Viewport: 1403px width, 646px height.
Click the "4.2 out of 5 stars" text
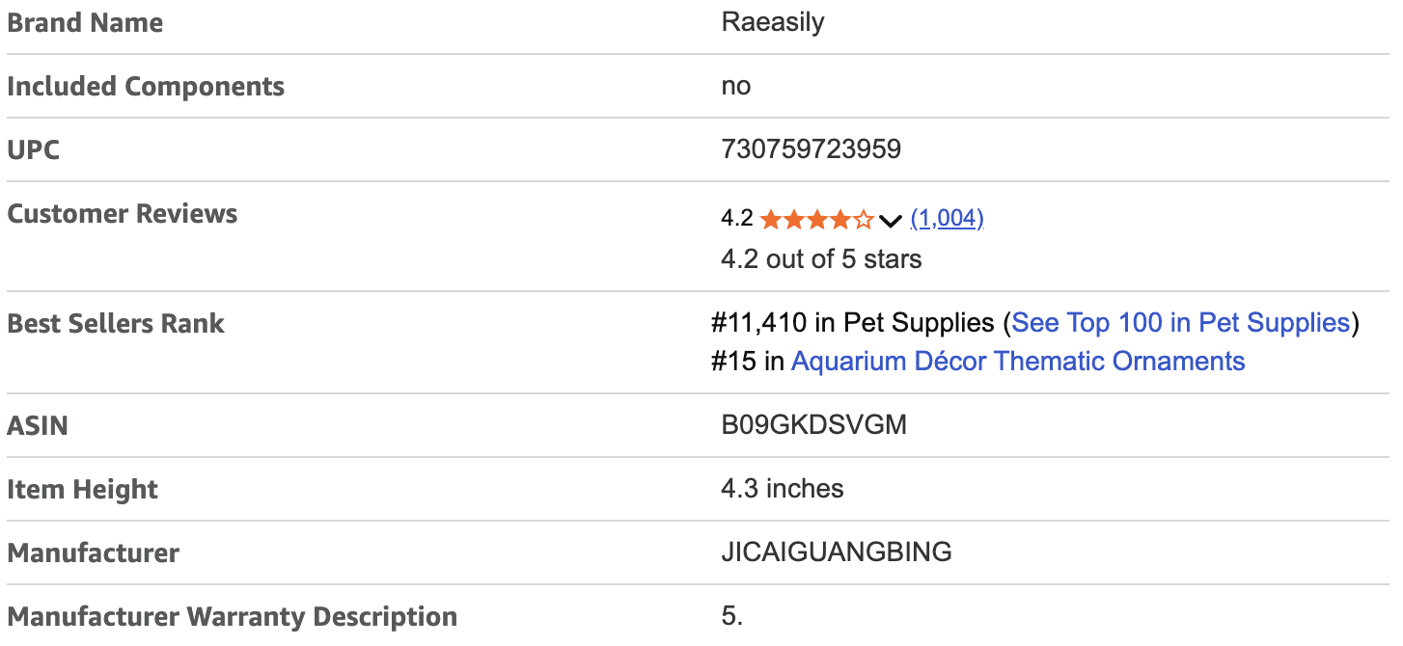(x=820, y=259)
